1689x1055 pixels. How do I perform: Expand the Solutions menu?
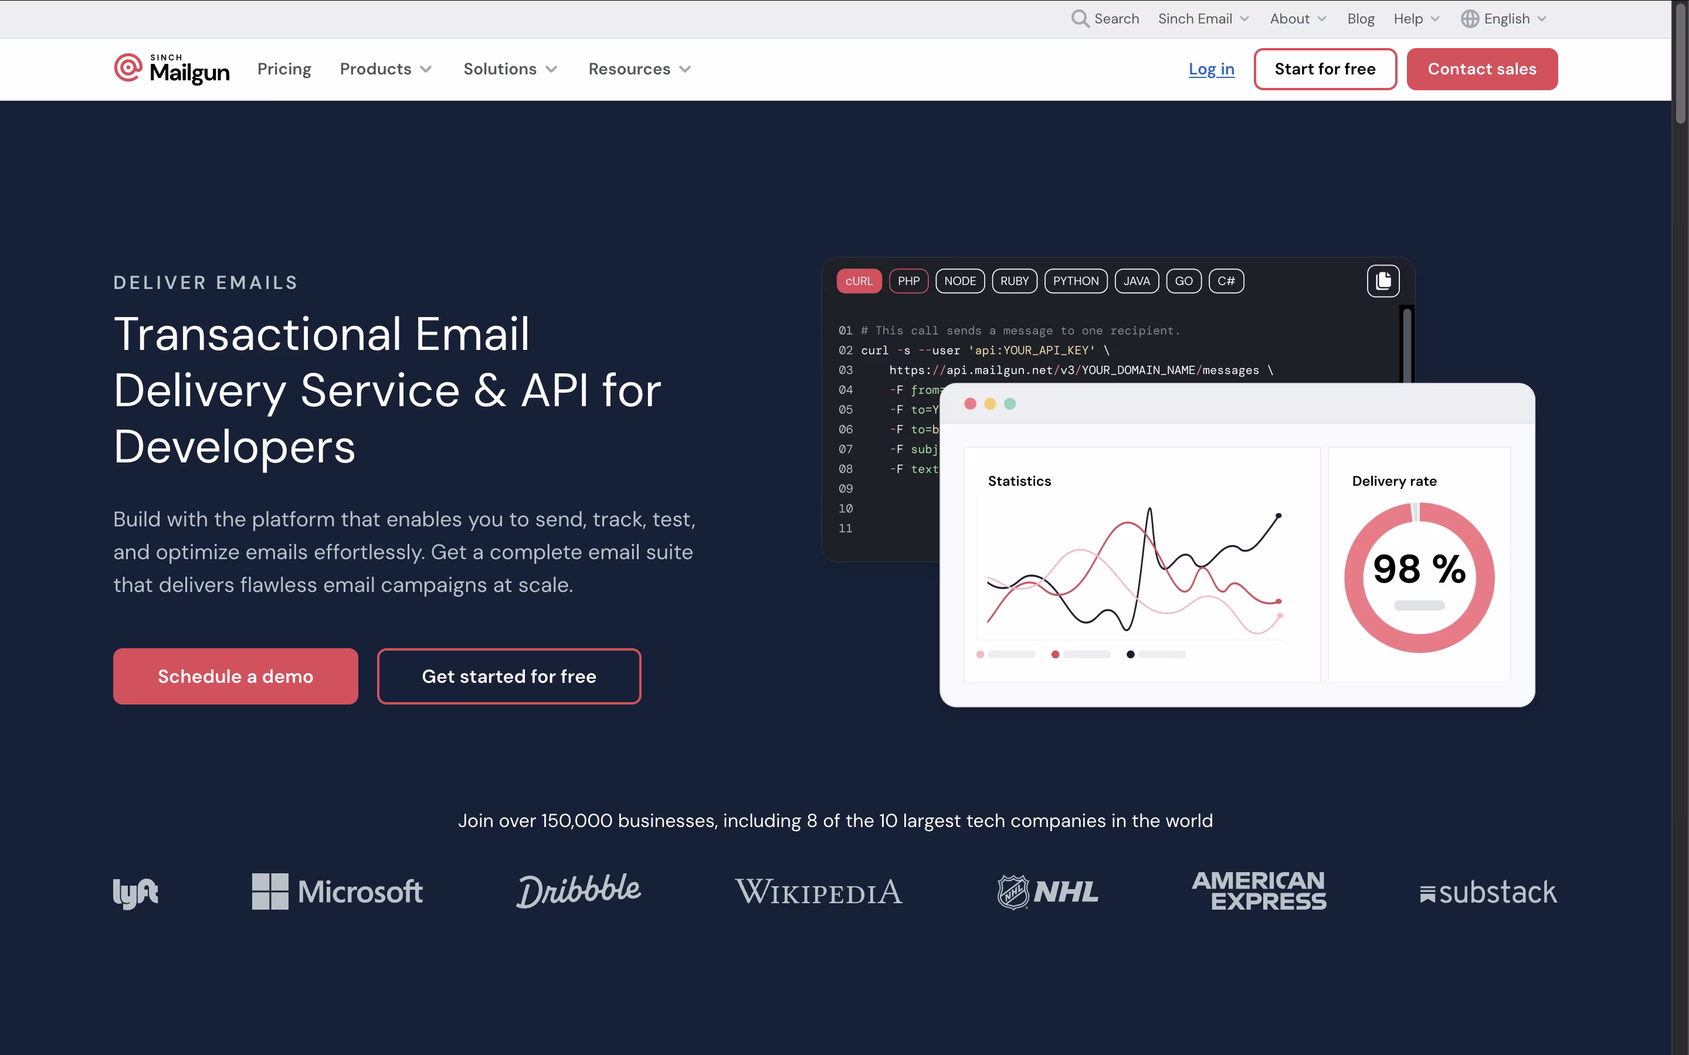510,69
